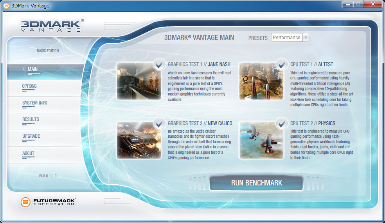Click the 3DMark Vantage title bar icon
385x223 pixels.
point(6,5)
